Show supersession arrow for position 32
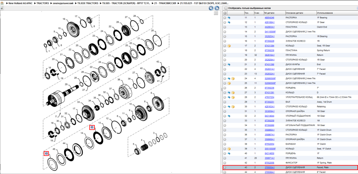This screenshot has width=358, height=174. pyautogui.click(x=229, y=116)
